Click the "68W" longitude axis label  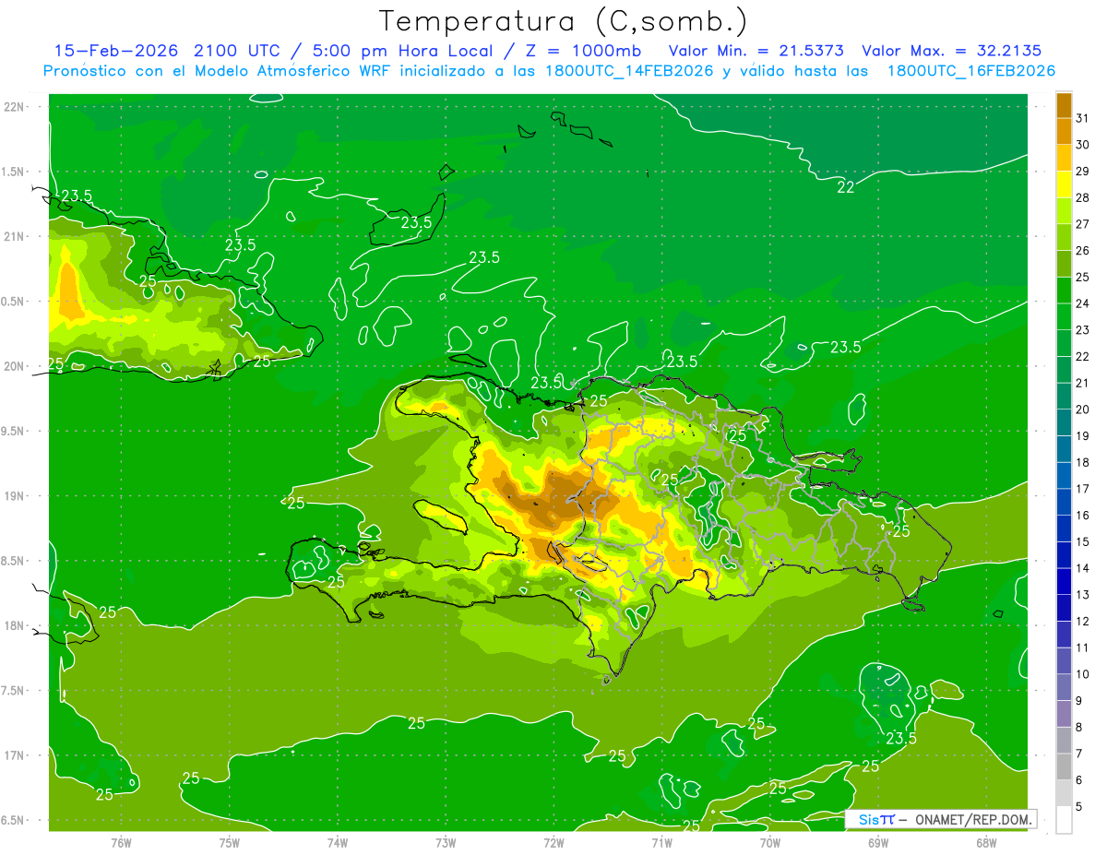[x=986, y=843]
